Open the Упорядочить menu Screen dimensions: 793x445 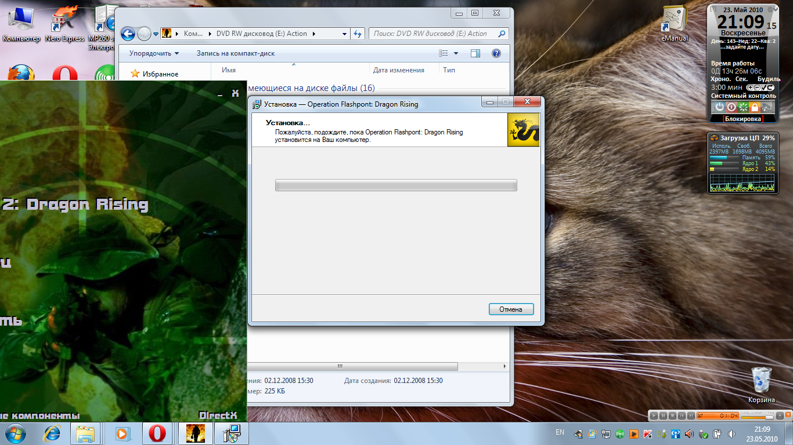click(154, 53)
